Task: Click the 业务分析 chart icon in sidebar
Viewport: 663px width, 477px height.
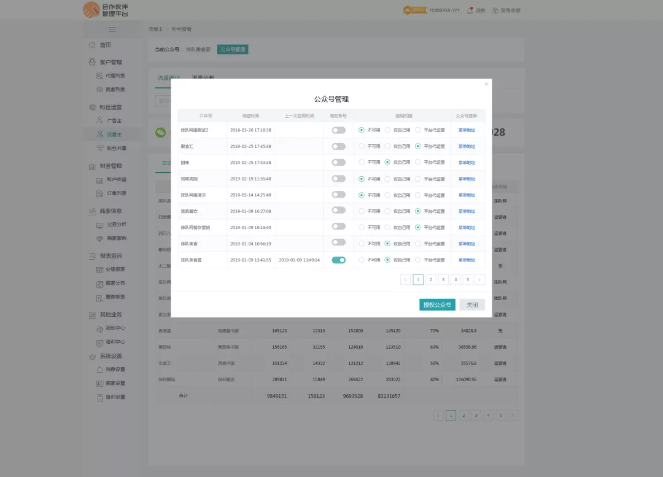Action: coord(100,225)
